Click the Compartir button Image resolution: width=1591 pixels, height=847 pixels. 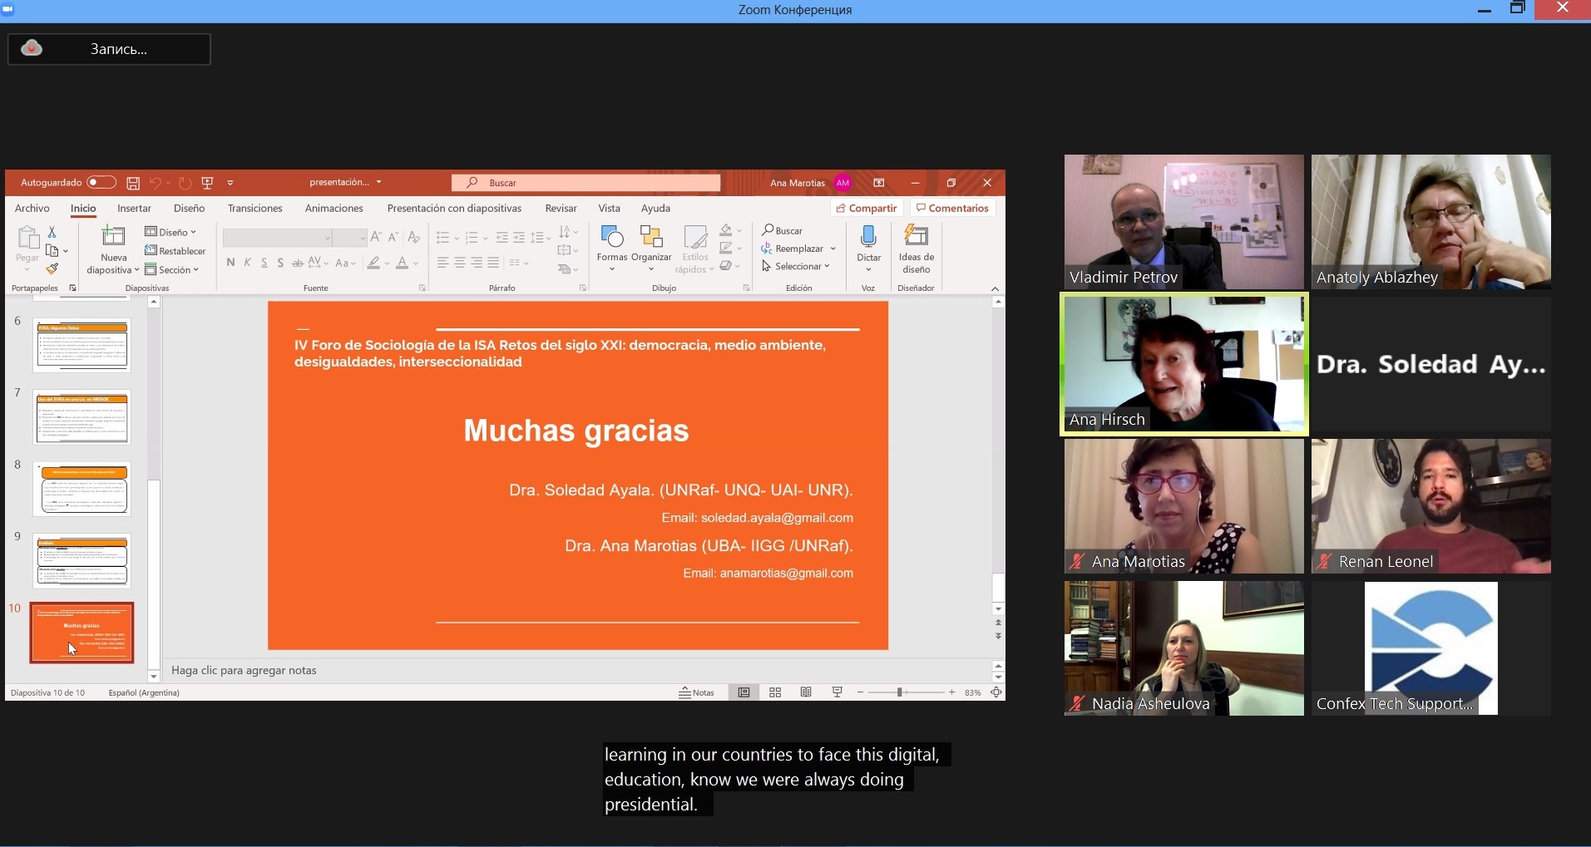[x=867, y=209]
